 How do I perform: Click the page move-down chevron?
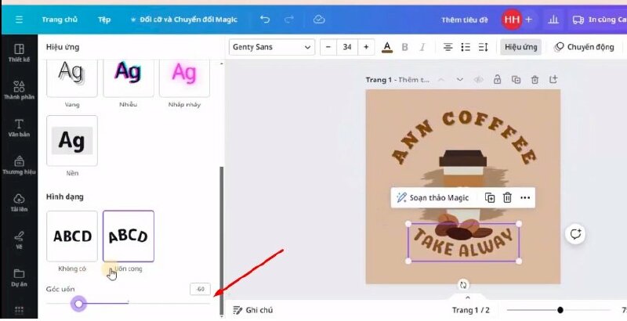coord(460,80)
